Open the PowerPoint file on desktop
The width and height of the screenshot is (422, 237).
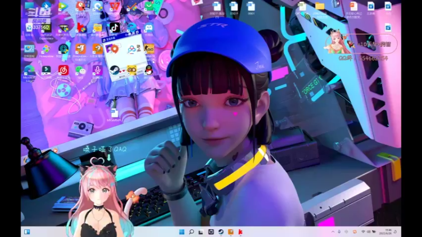tap(353, 6)
